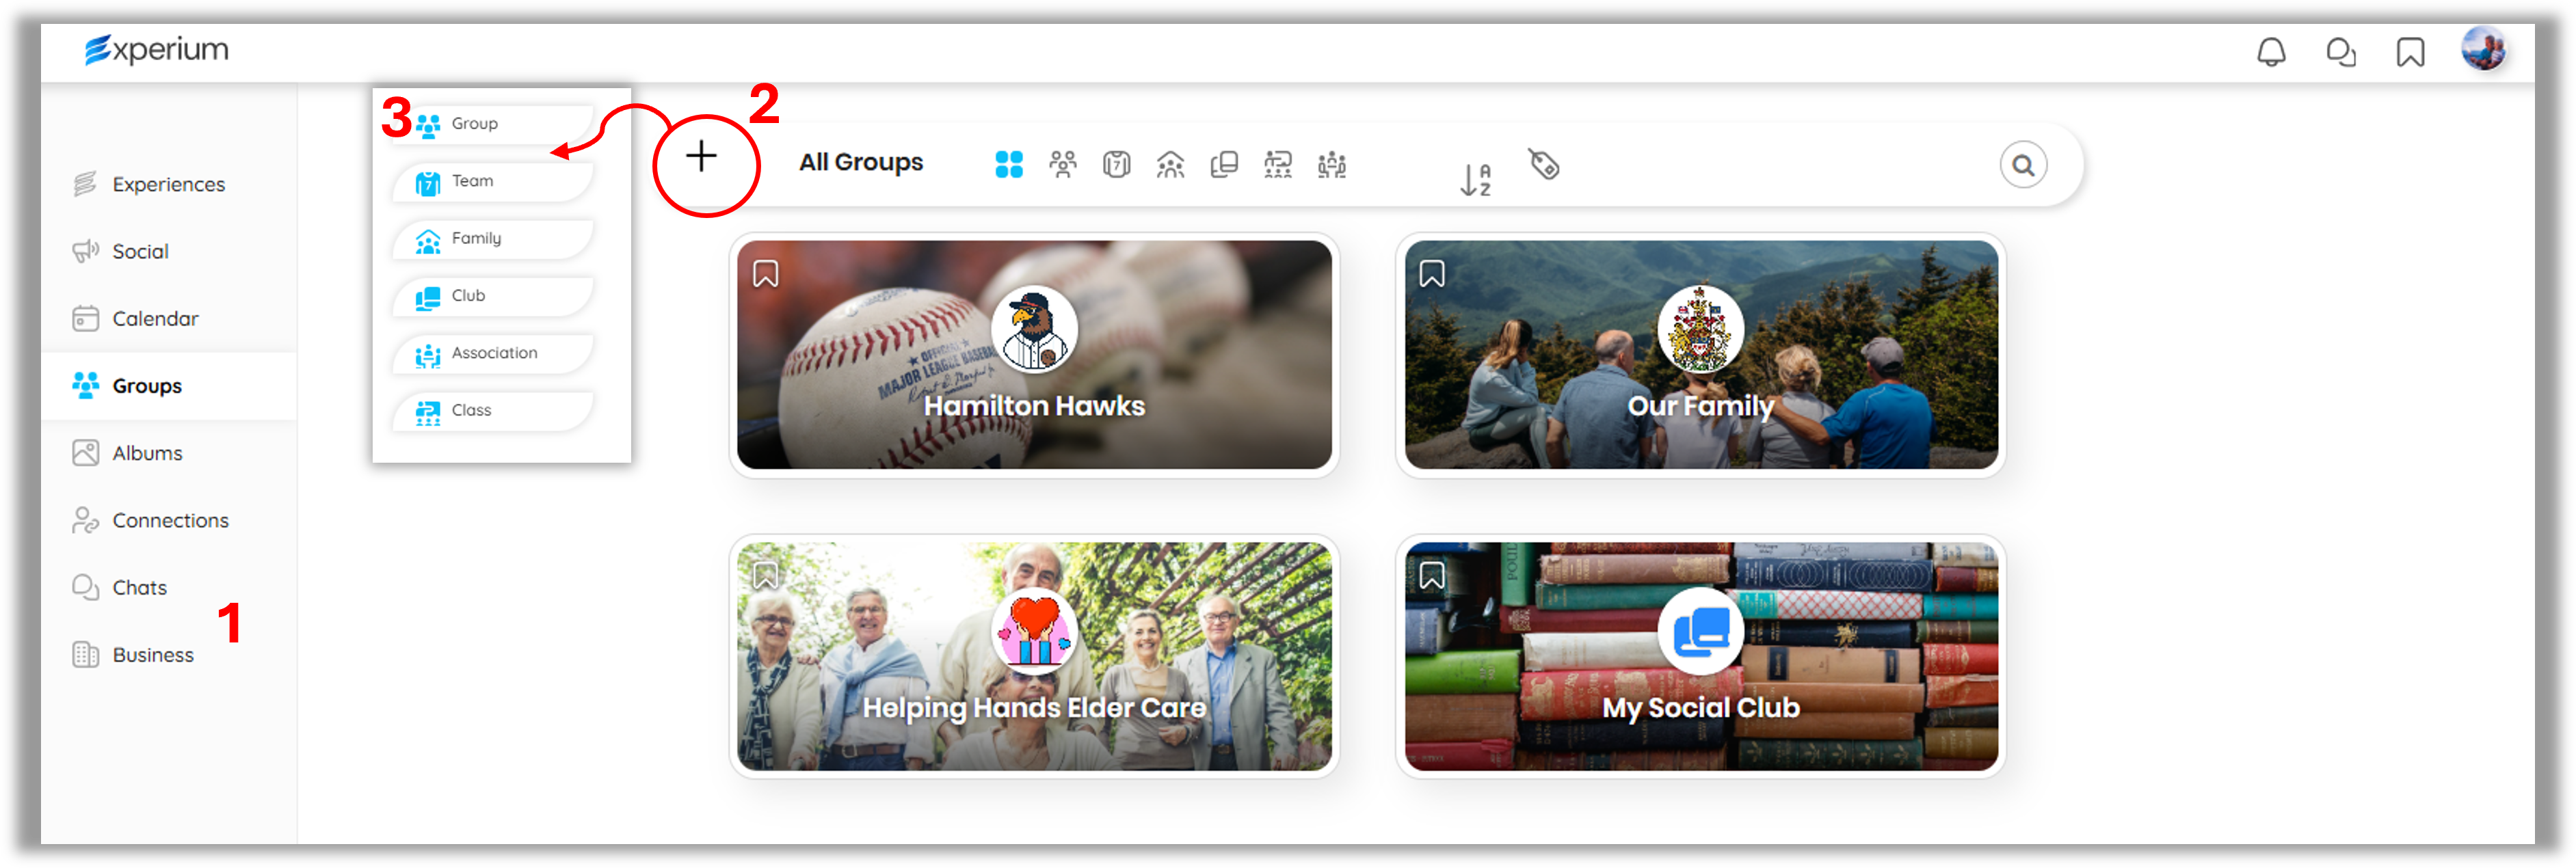Bookmark the Our Family group card
2576x868 pixels.
click(1431, 274)
